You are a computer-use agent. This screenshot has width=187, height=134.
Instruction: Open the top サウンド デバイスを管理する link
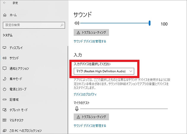coord(90,41)
